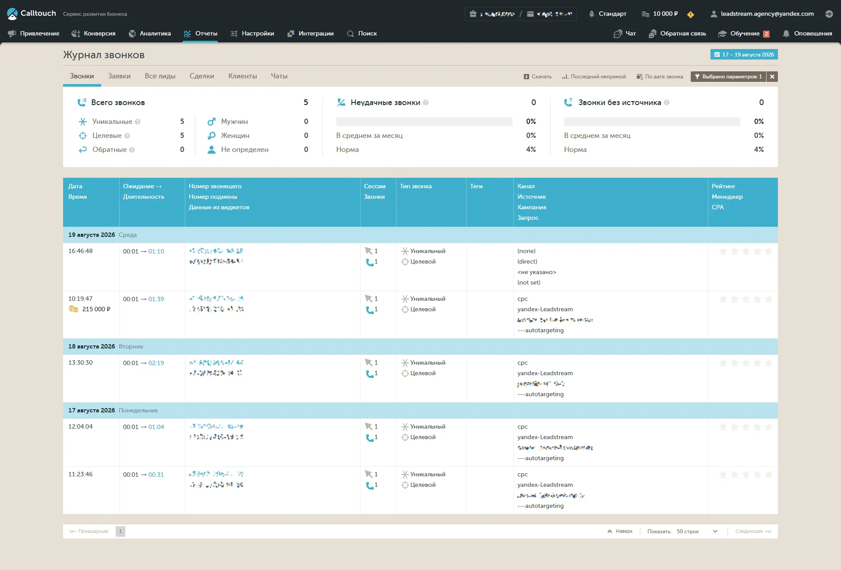
Task: Click the help icon next to Обратные
Action: point(132,150)
